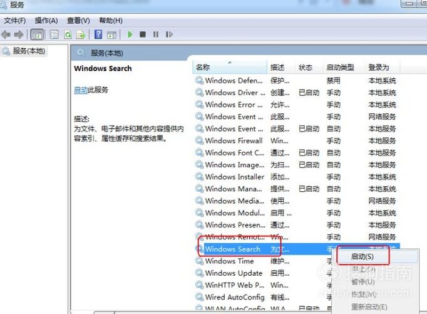Select the Windows Font C... service row
This screenshot has height=314, width=427.
(x=297, y=153)
